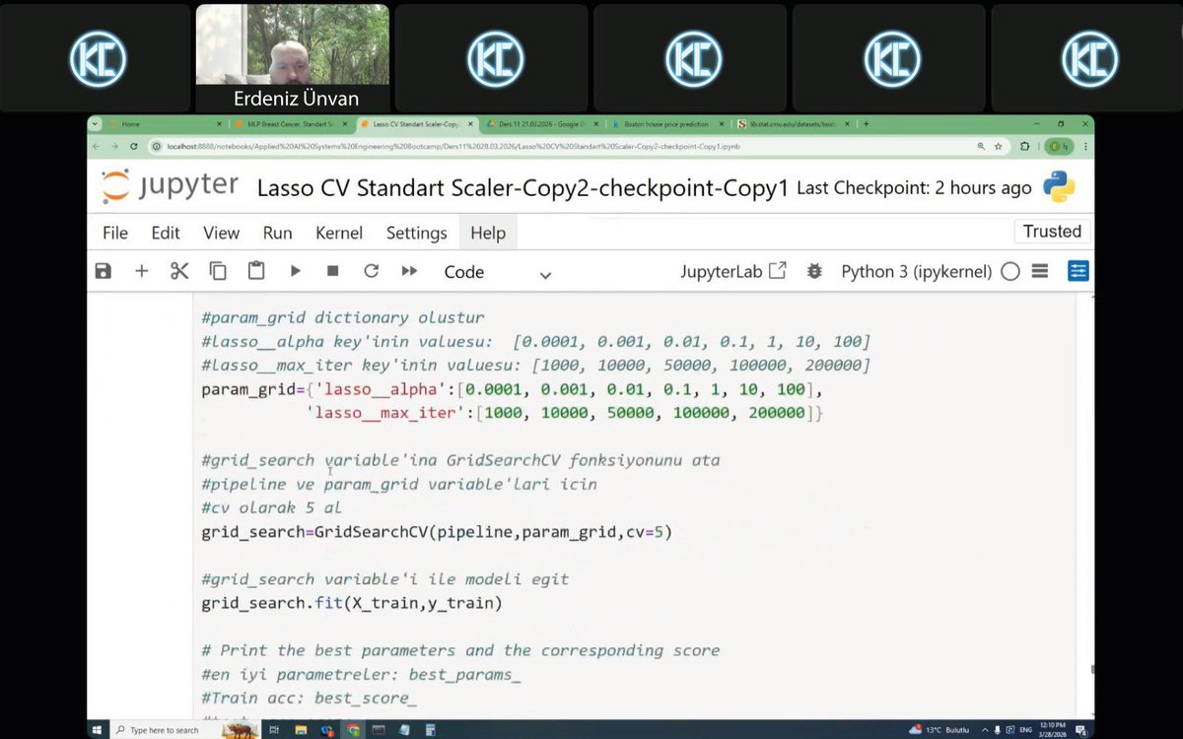Save the notebook with the floppy disk icon
The image size is (1183, 739).
(x=103, y=271)
